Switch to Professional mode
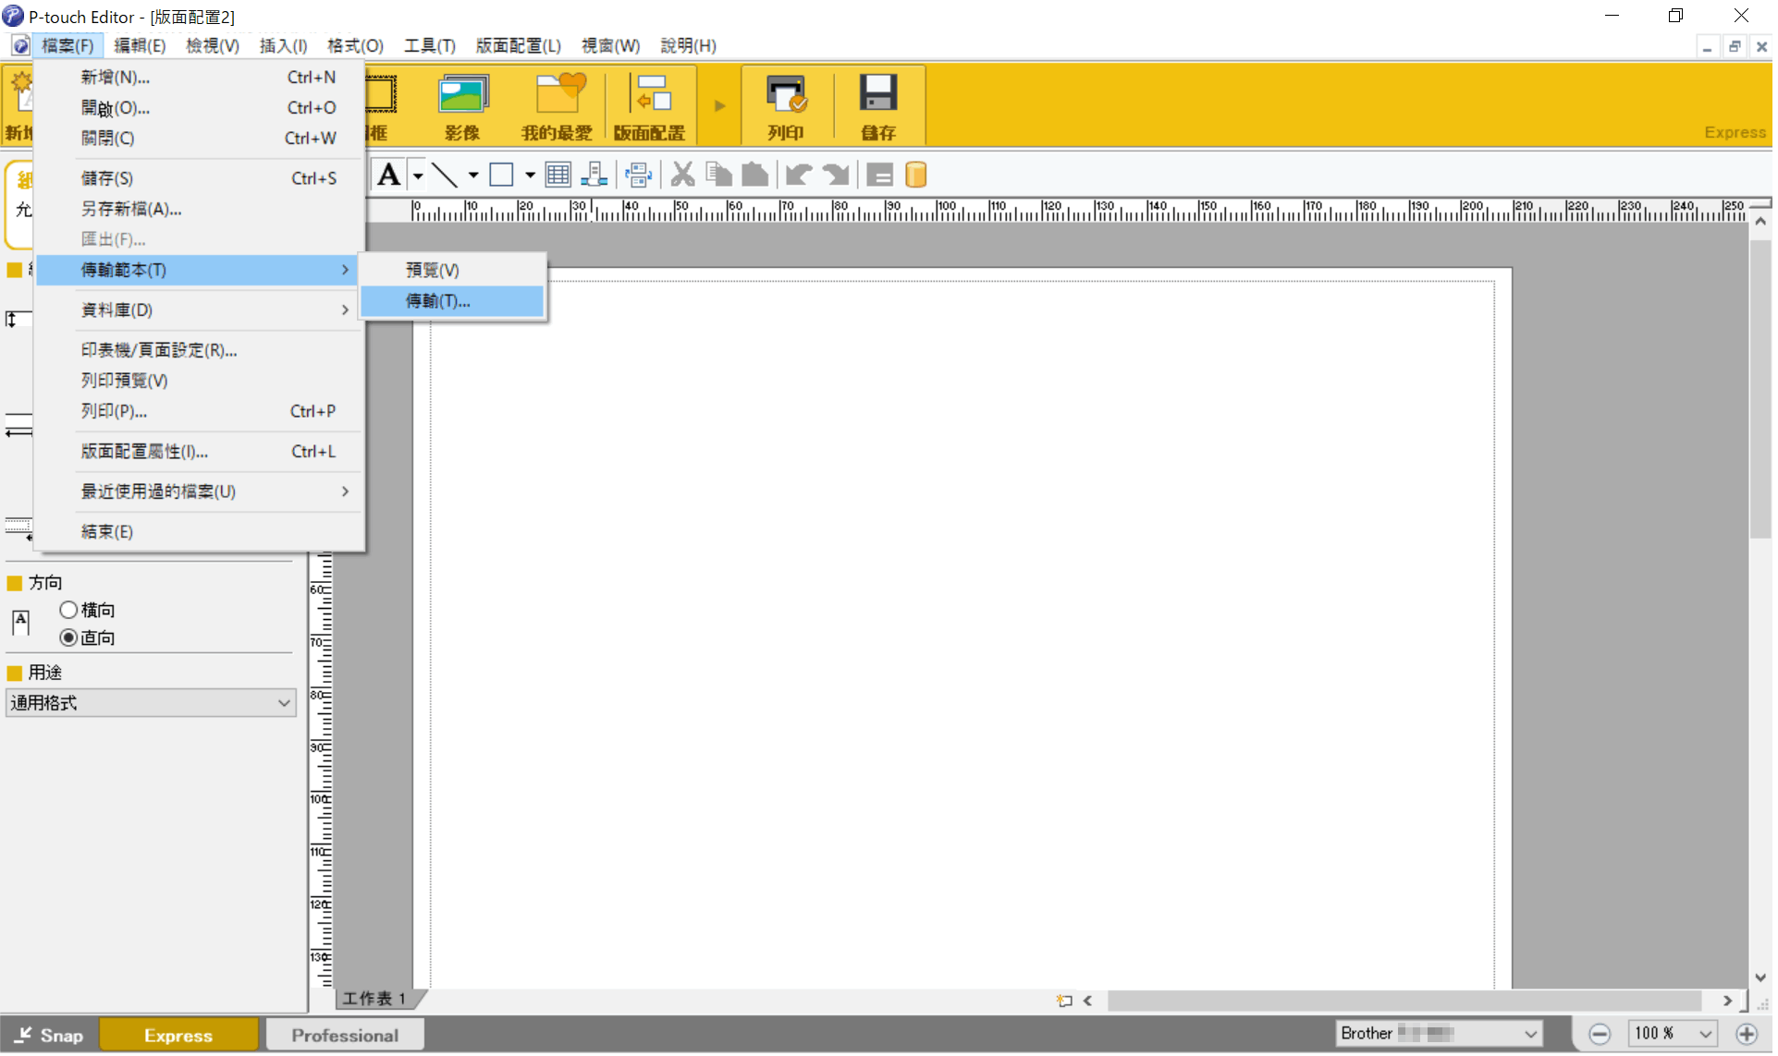1778x1056 pixels. [x=346, y=1037]
